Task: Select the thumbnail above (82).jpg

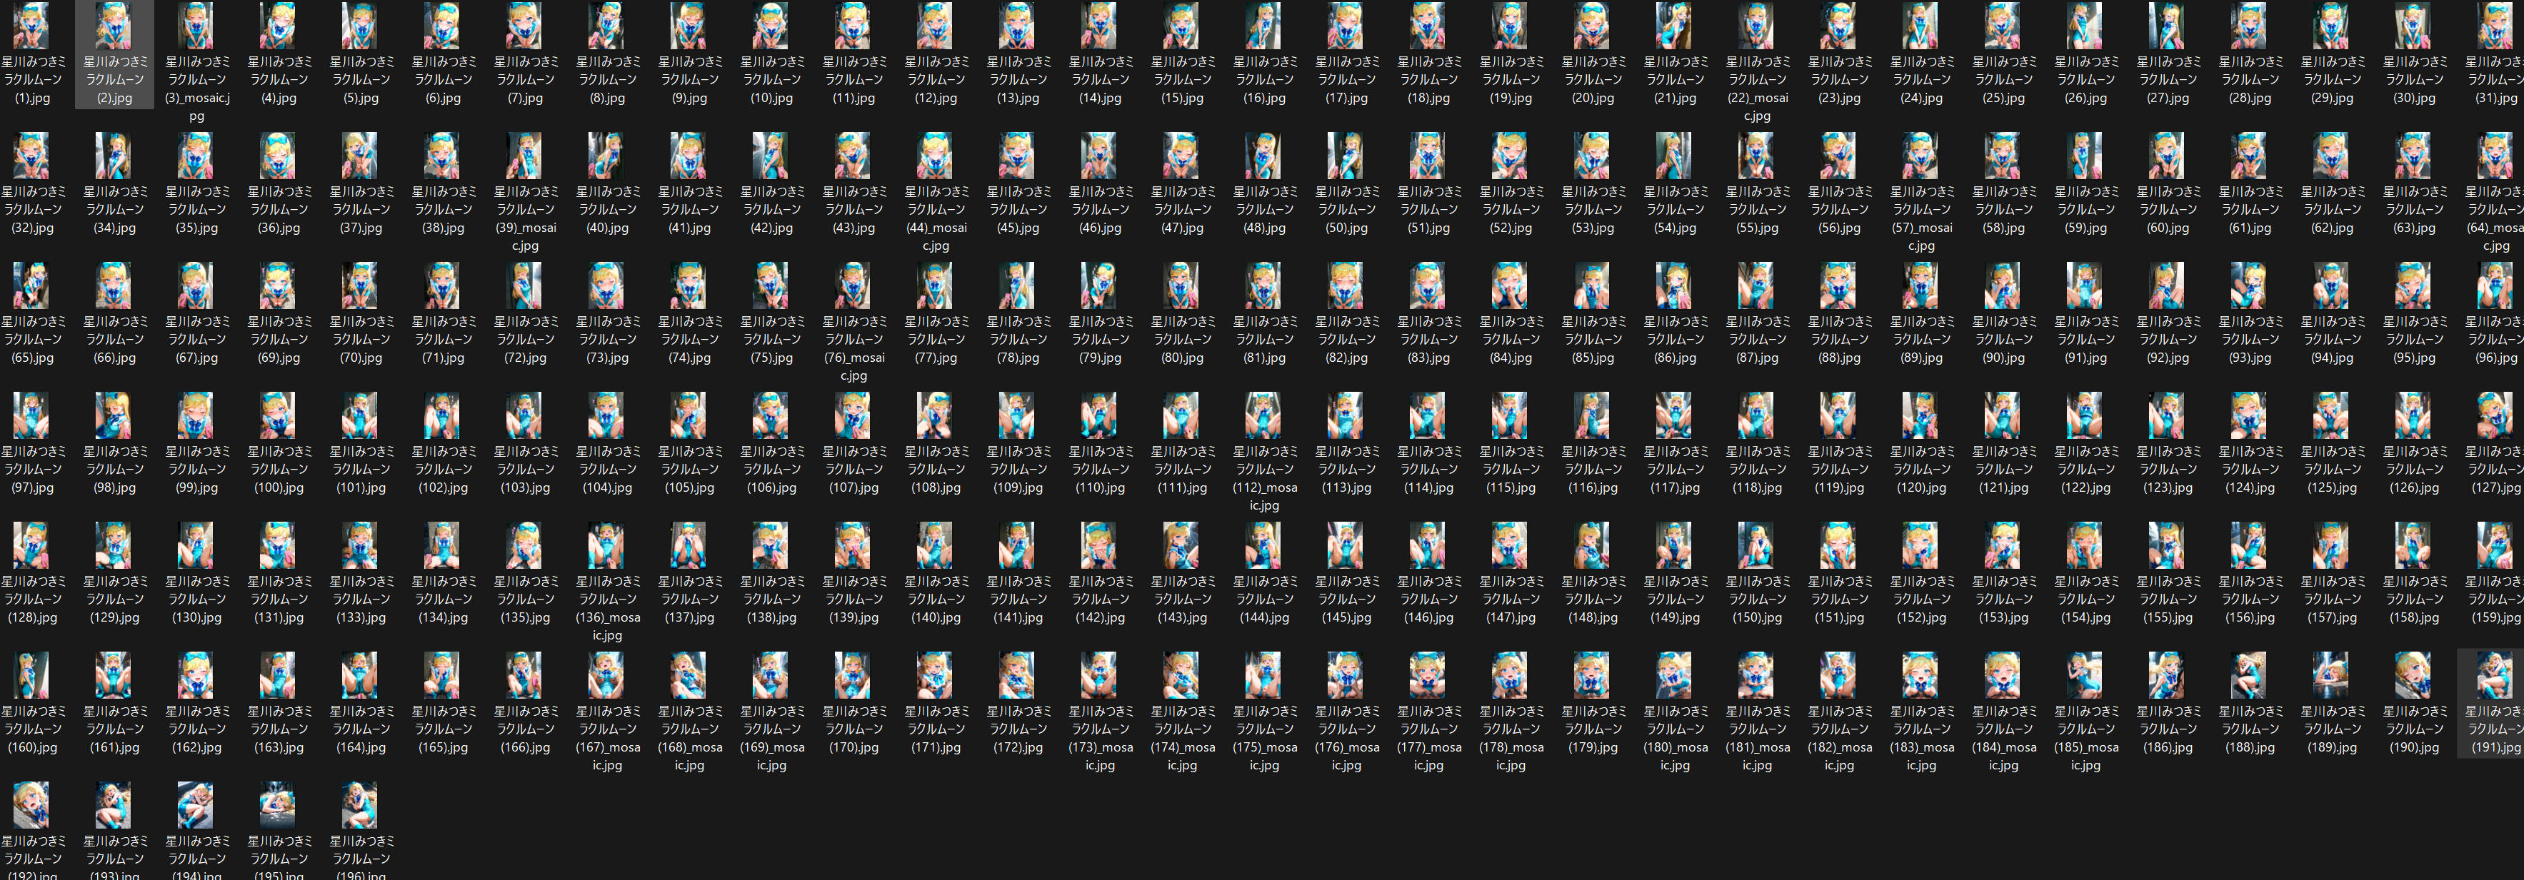Action: pos(1346,285)
